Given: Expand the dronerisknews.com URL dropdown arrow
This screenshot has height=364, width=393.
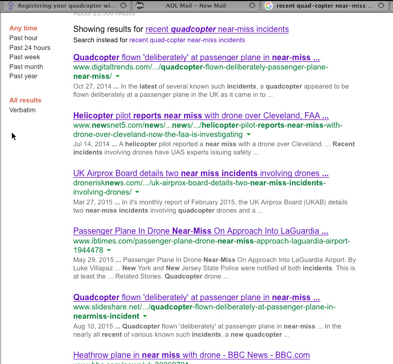Looking at the screenshot, I should [137, 192].
